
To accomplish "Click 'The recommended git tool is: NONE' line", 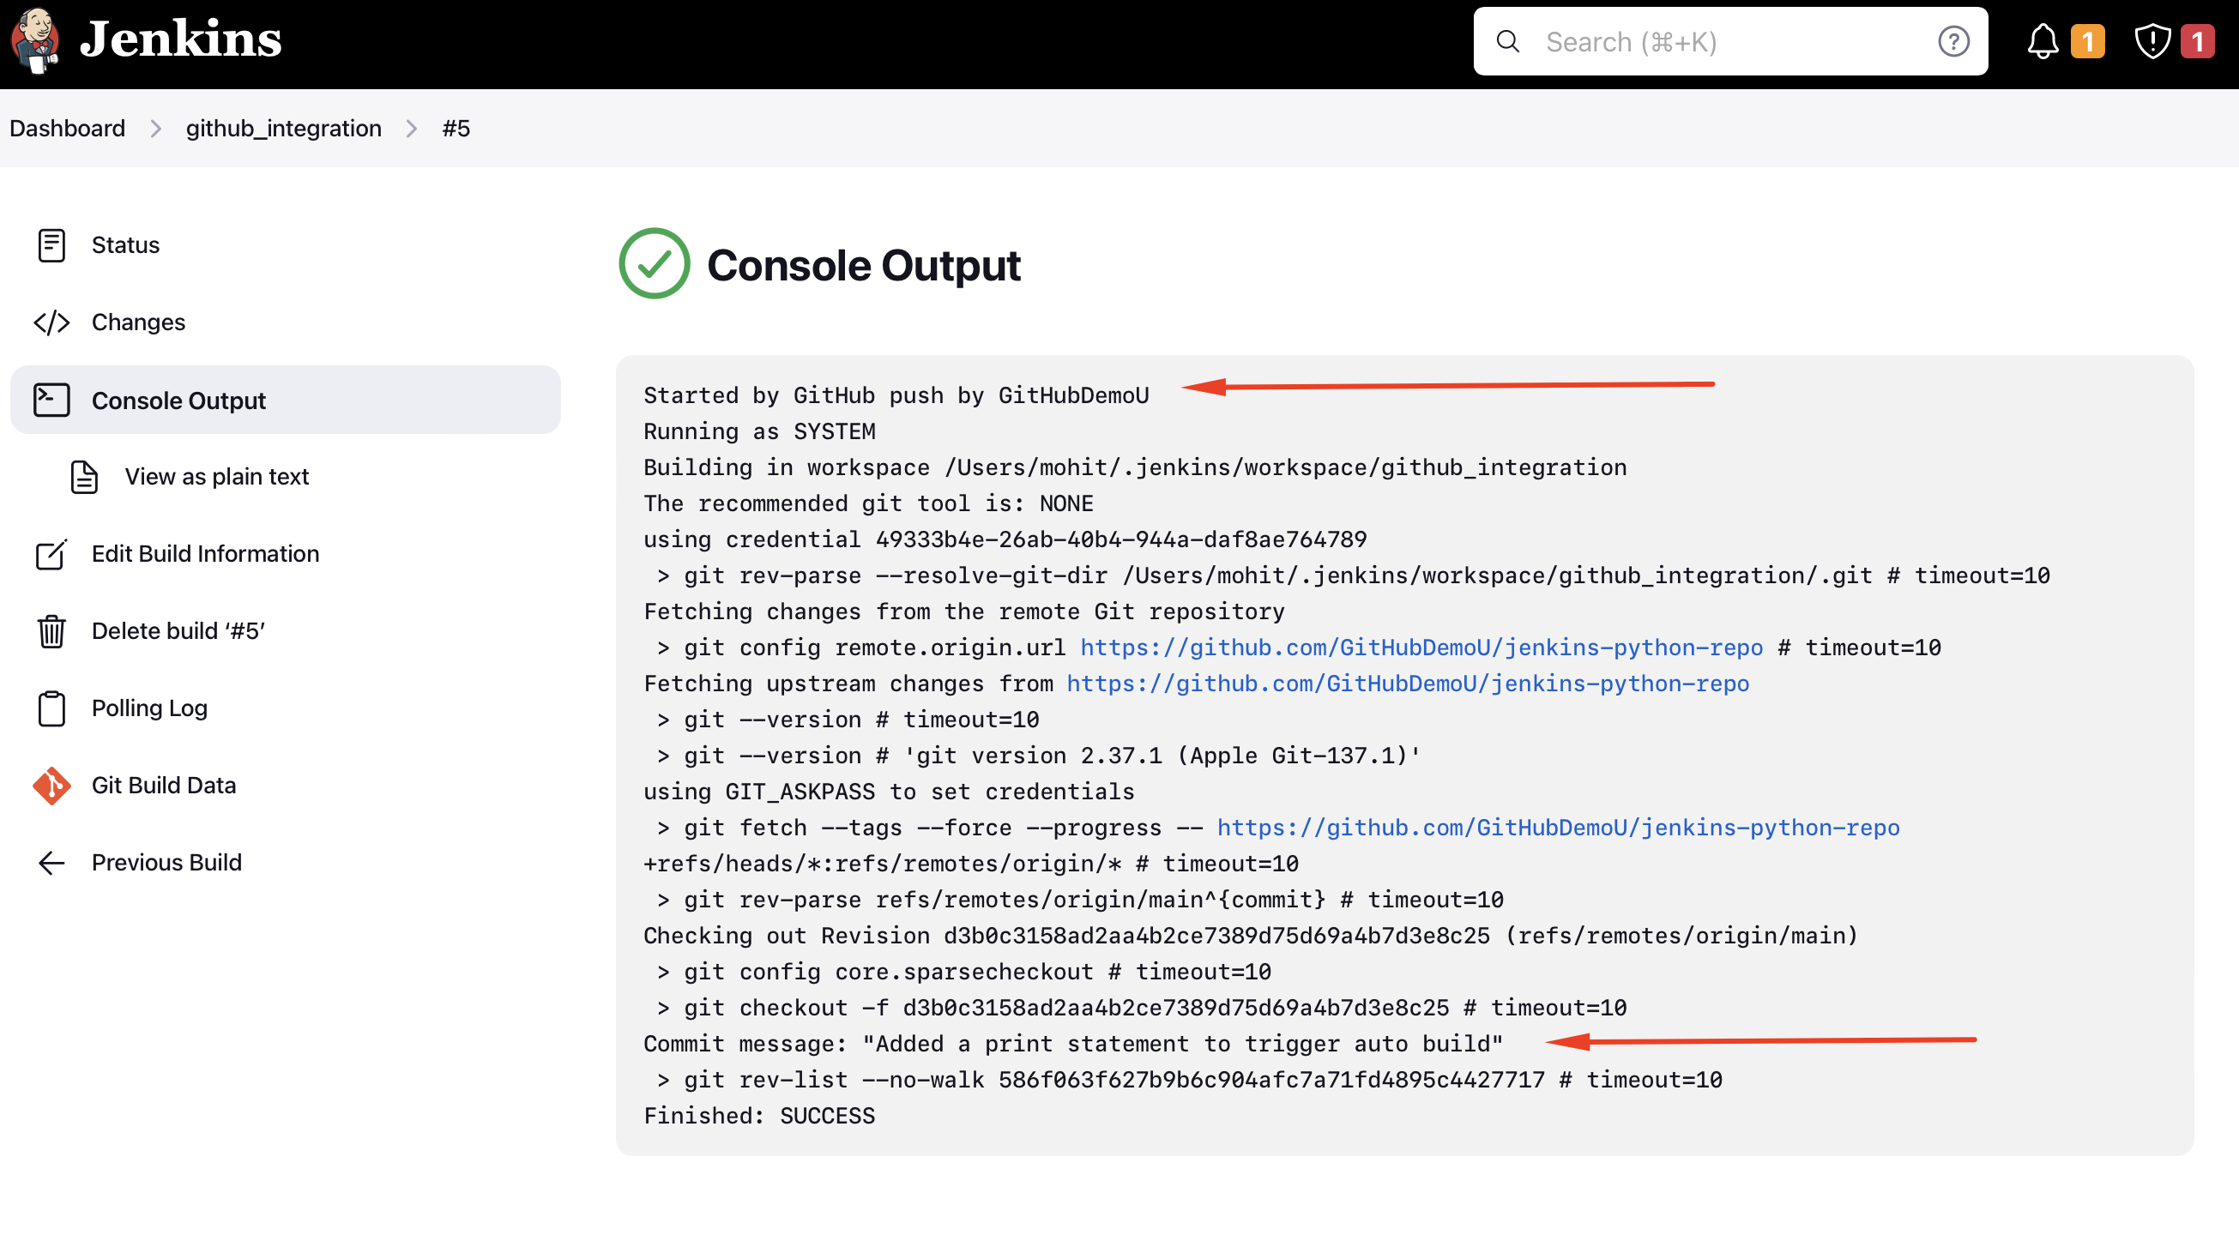I will point(868,503).
